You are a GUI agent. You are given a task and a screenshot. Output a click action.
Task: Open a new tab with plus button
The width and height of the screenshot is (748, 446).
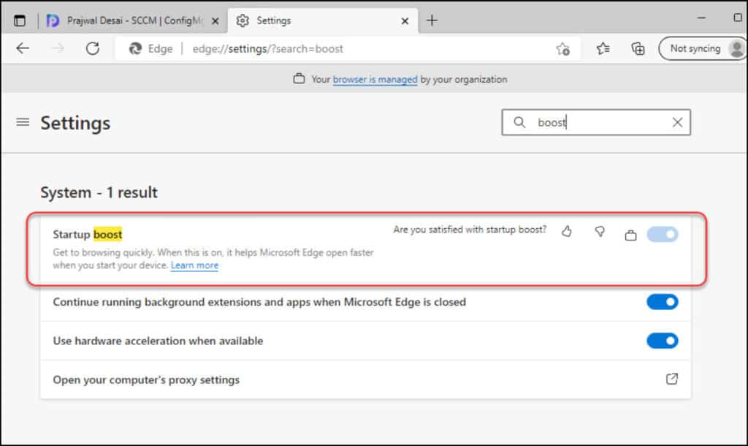[x=432, y=20]
